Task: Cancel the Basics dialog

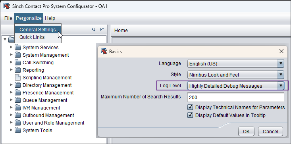Action: click(x=270, y=131)
